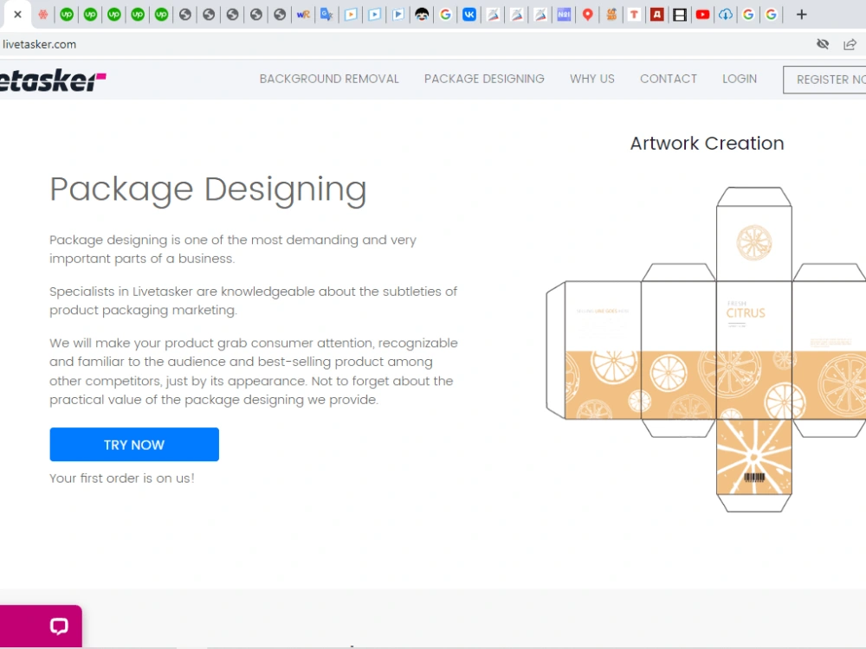866x649 pixels.
Task: Open the Contact page link
Action: 669,79
